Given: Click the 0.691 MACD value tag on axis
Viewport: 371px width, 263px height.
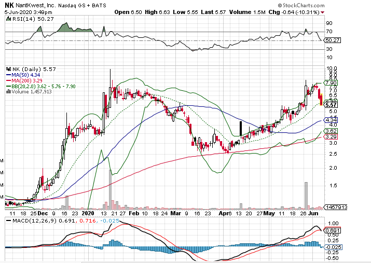Looking at the screenshot, I should tap(331, 230).
